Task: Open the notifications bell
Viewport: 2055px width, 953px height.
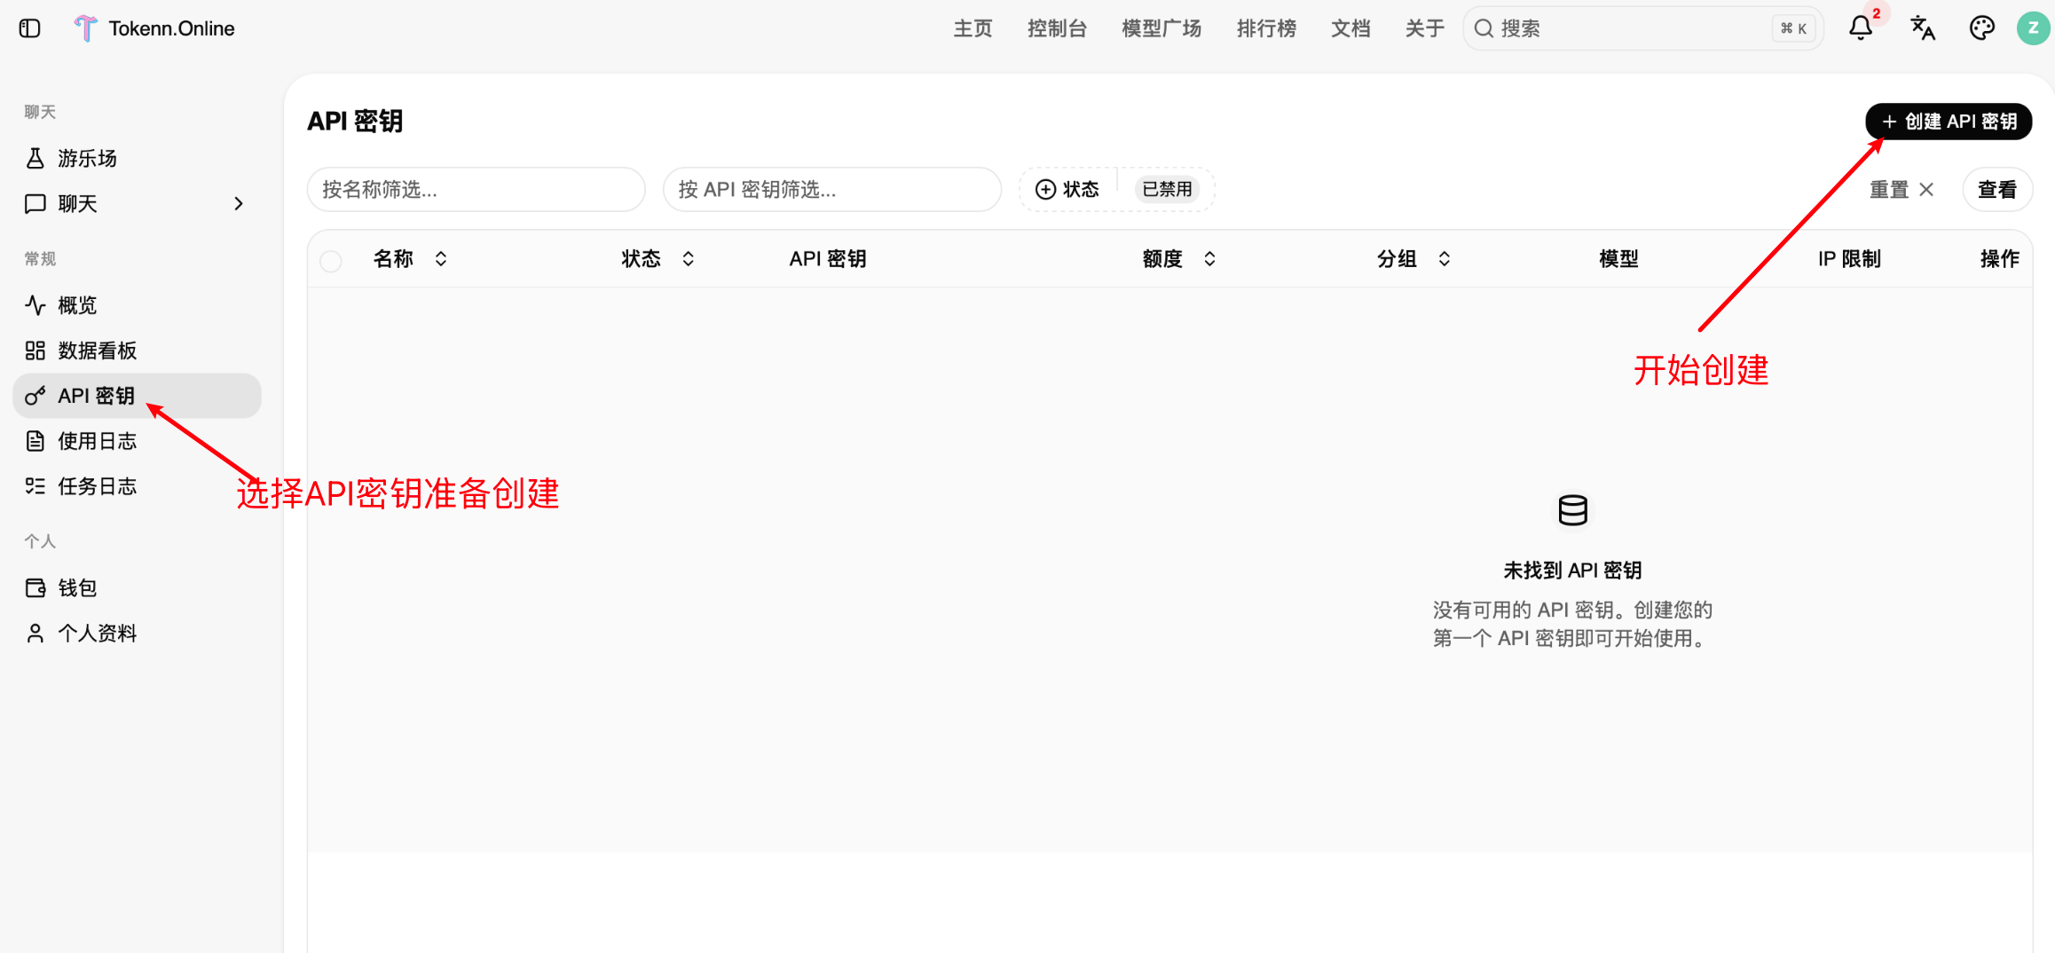Action: pyautogui.click(x=1861, y=28)
